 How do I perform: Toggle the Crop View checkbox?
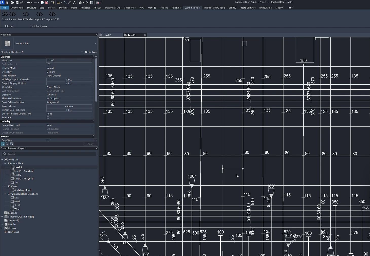tap(48, 140)
